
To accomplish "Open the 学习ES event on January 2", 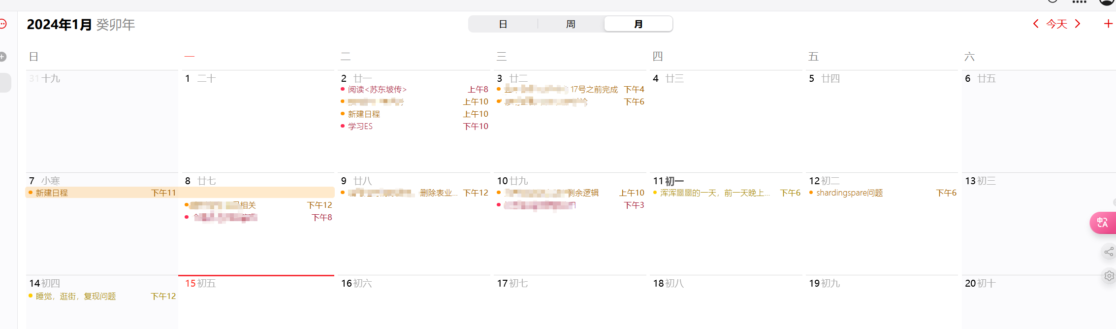I will tap(360, 127).
